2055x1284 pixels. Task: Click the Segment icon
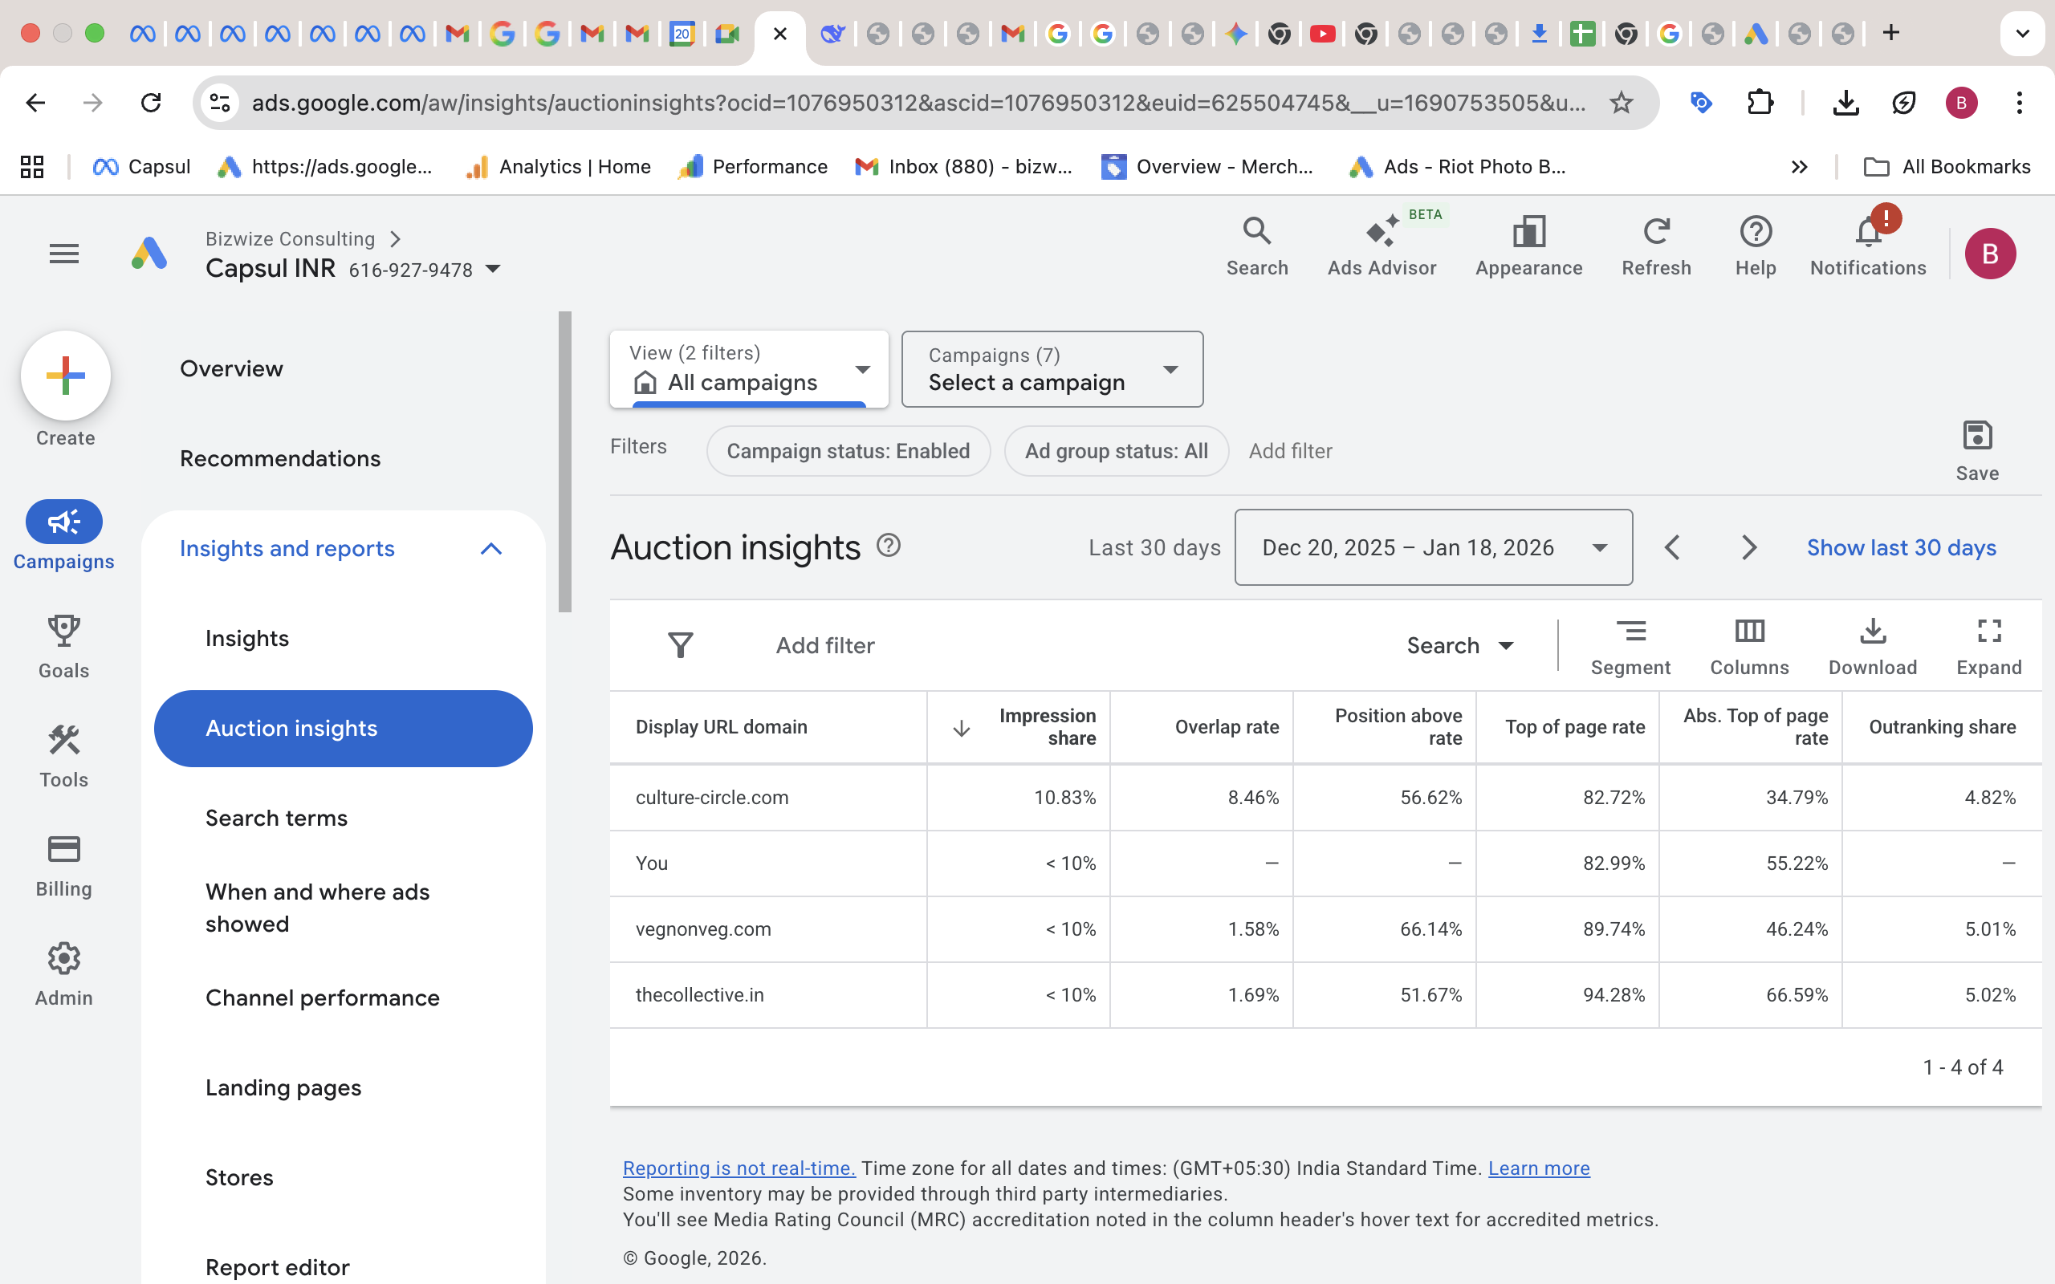coord(1630,644)
